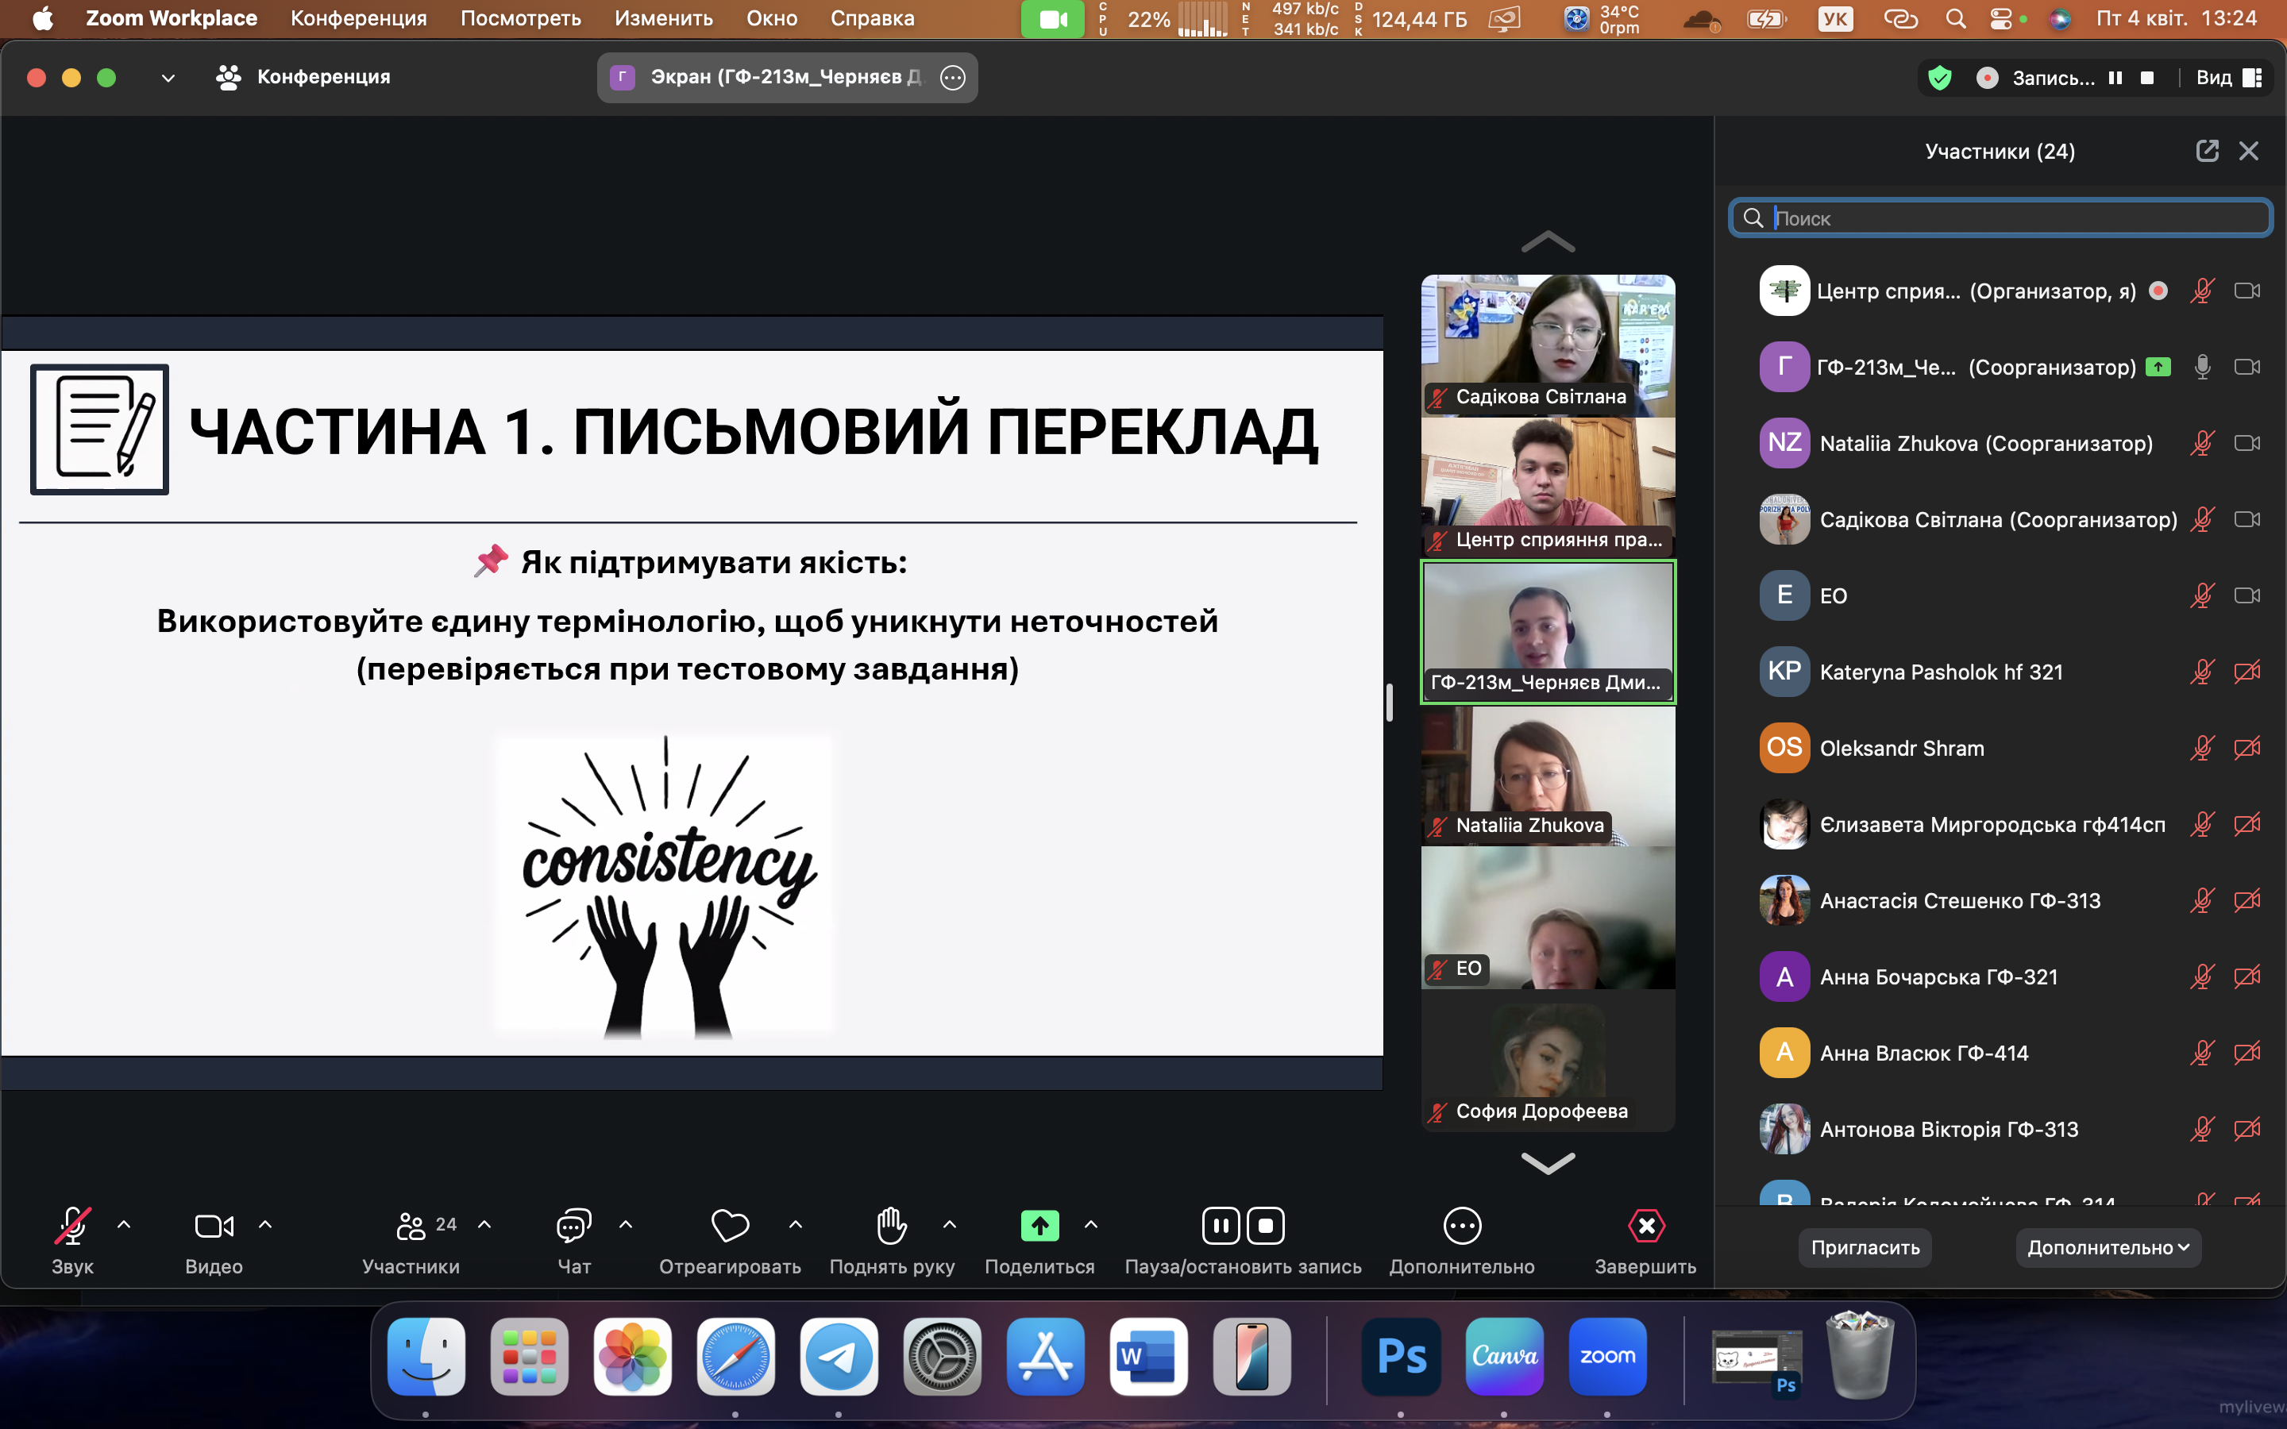The image size is (2287, 1429).
Task: Open the Additional options ellipsis in toolbar
Action: [x=1462, y=1226]
